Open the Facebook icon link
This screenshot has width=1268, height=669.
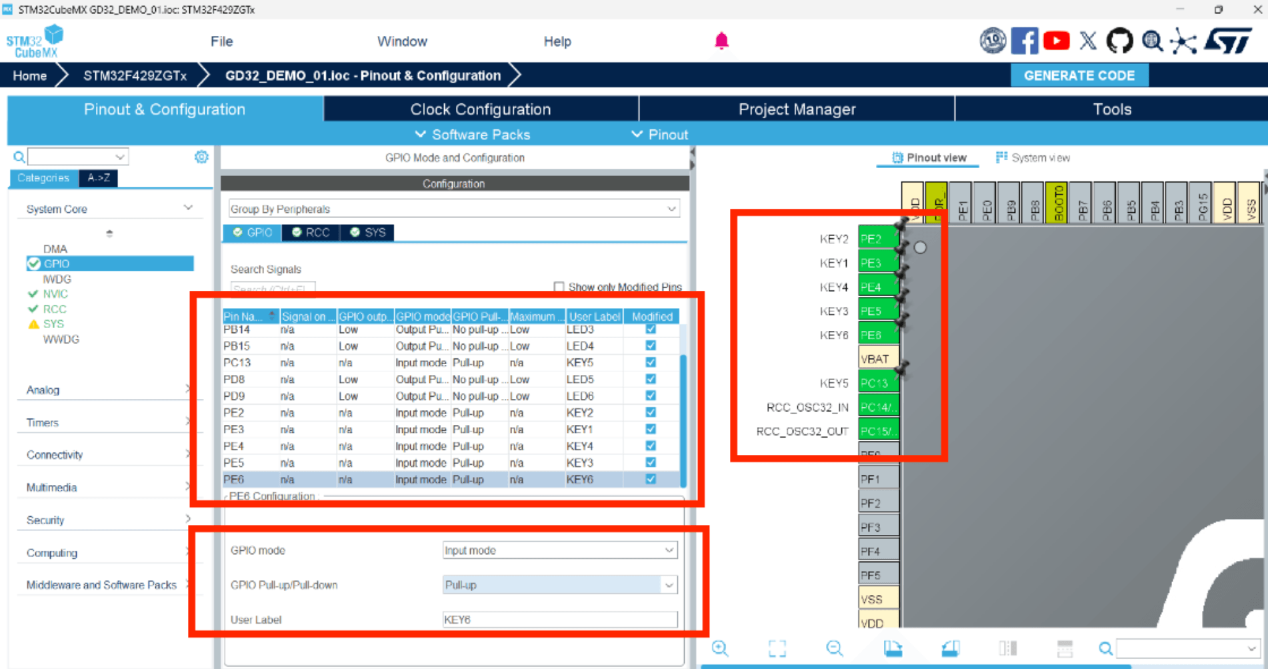tap(1025, 41)
